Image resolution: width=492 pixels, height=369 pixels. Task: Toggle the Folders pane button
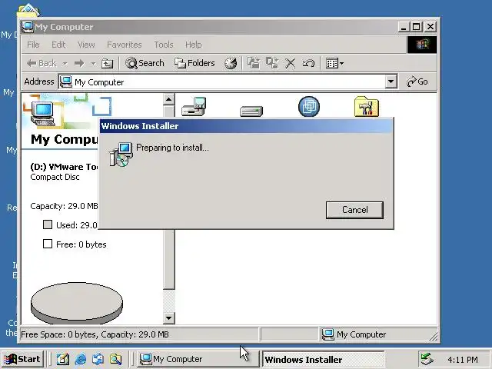[x=194, y=63]
